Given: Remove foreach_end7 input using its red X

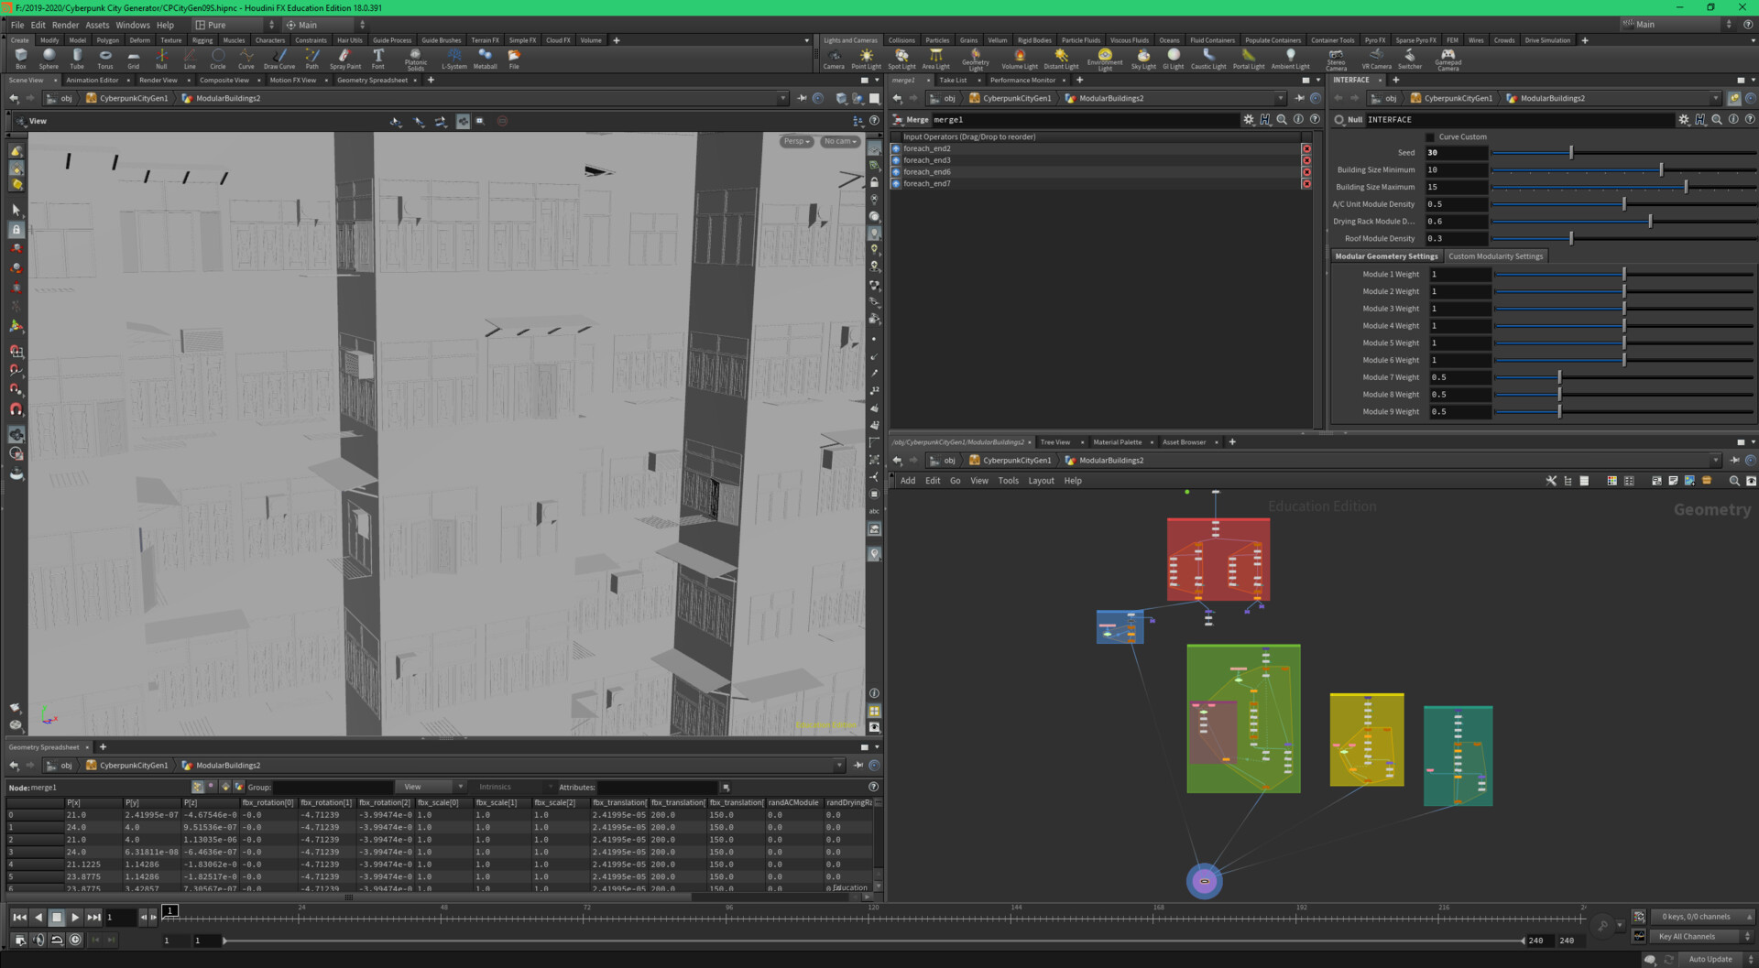Looking at the screenshot, I should (x=1306, y=183).
